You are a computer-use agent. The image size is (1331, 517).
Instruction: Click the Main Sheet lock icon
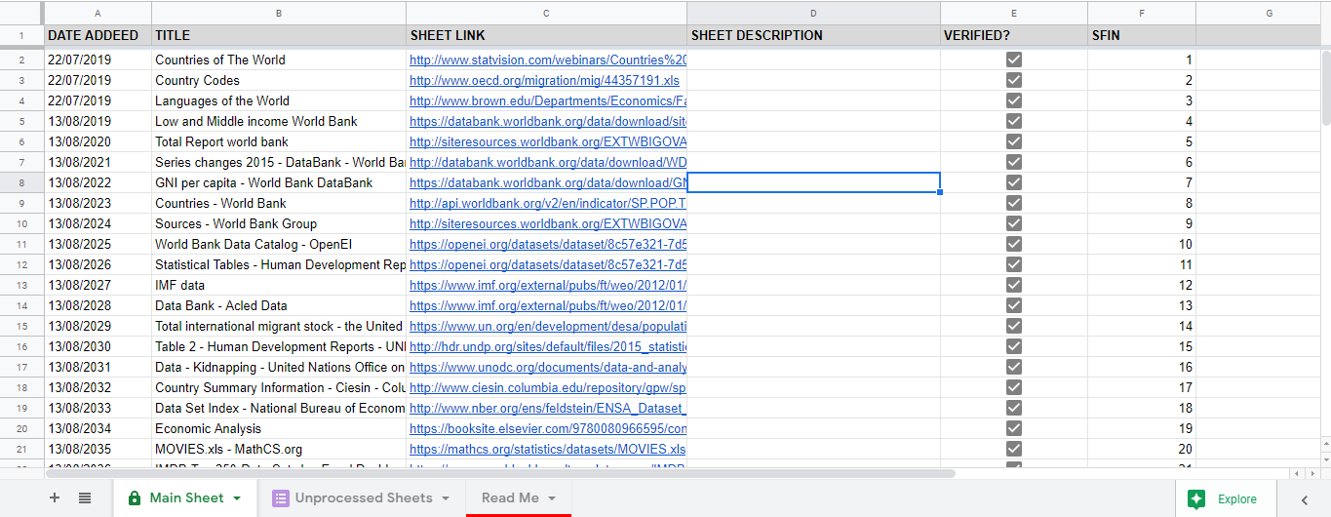pyautogui.click(x=135, y=498)
